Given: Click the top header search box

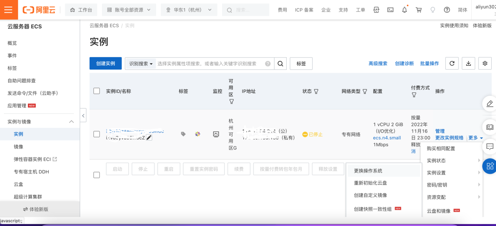Looking at the screenshot, I should [x=246, y=10].
